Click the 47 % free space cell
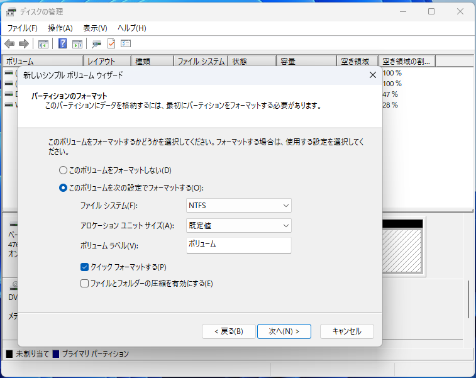The width and height of the screenshot is (476, 378). 390,94
